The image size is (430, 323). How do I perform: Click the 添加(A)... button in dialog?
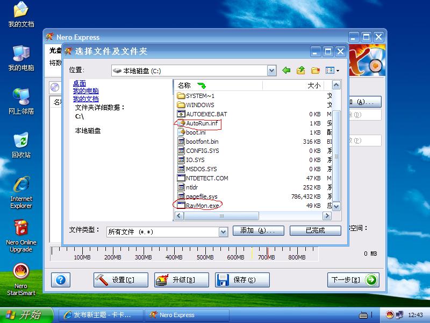pos(259,230)
